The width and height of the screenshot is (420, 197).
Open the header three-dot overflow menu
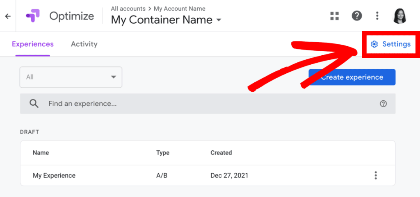(x=377, y=16)
